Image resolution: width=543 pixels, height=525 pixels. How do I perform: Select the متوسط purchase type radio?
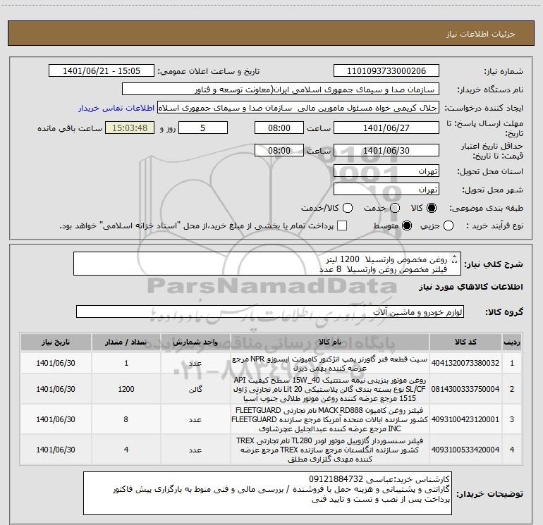coord(407,226)
